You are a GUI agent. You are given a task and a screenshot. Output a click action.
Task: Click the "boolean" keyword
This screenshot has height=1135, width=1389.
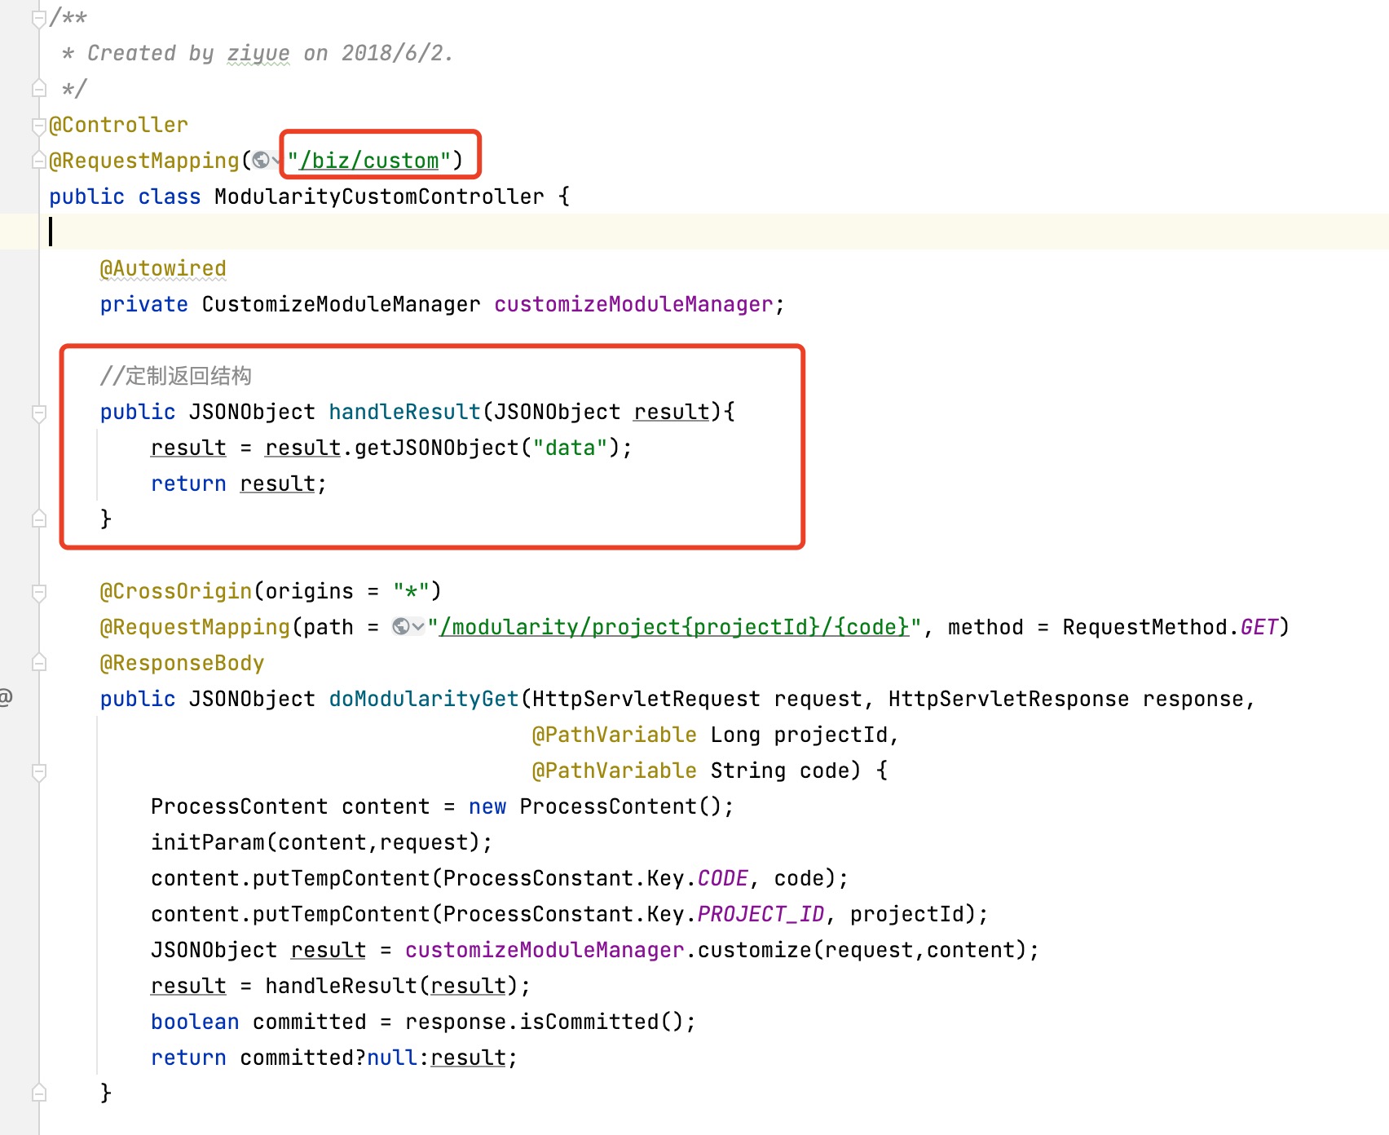coord(195,1022)
